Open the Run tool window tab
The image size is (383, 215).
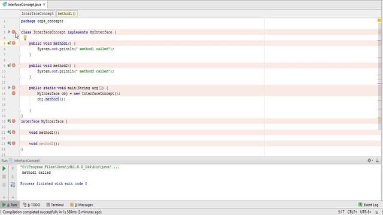coord(10,205)
